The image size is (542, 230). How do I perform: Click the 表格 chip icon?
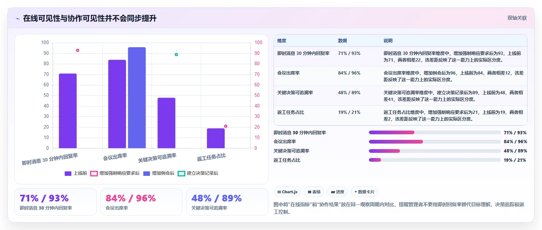310,192
